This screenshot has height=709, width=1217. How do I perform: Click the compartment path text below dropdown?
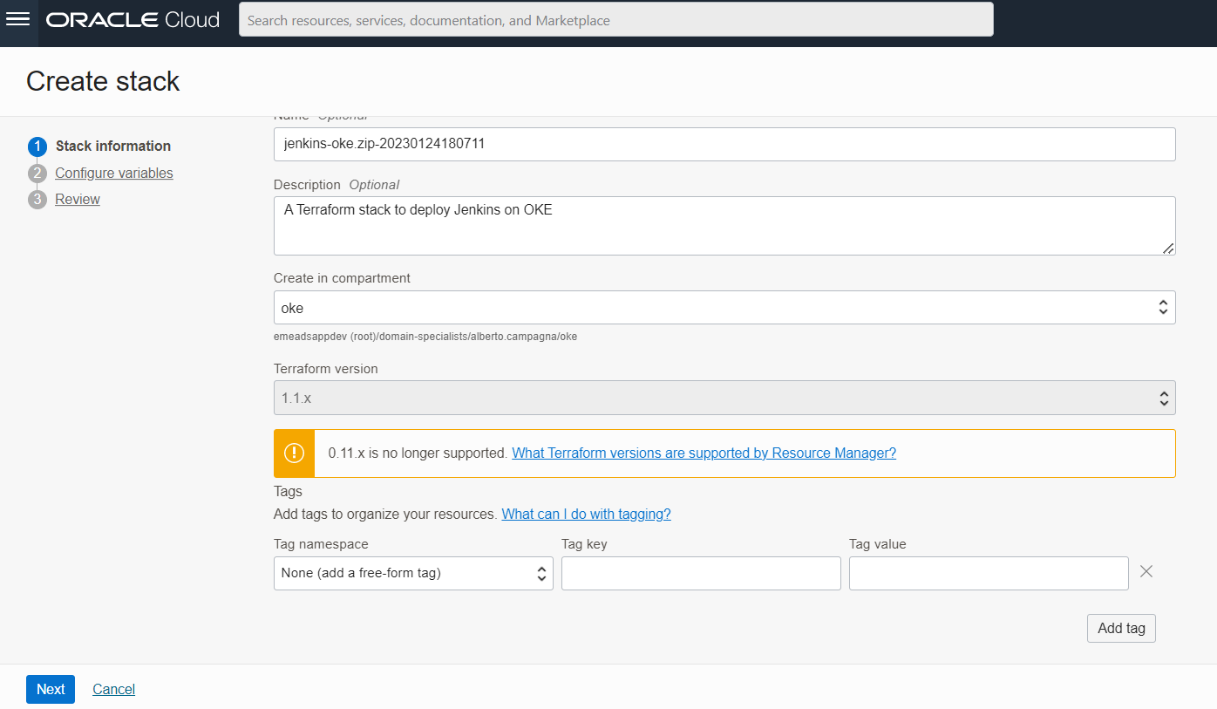tap(425, 337)
